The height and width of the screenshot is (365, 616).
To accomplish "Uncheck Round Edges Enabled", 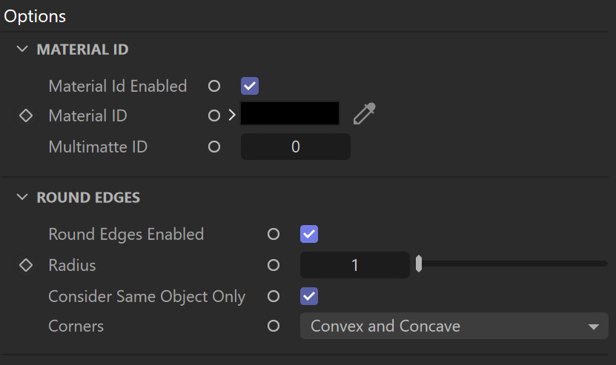I will click(309, 234).
